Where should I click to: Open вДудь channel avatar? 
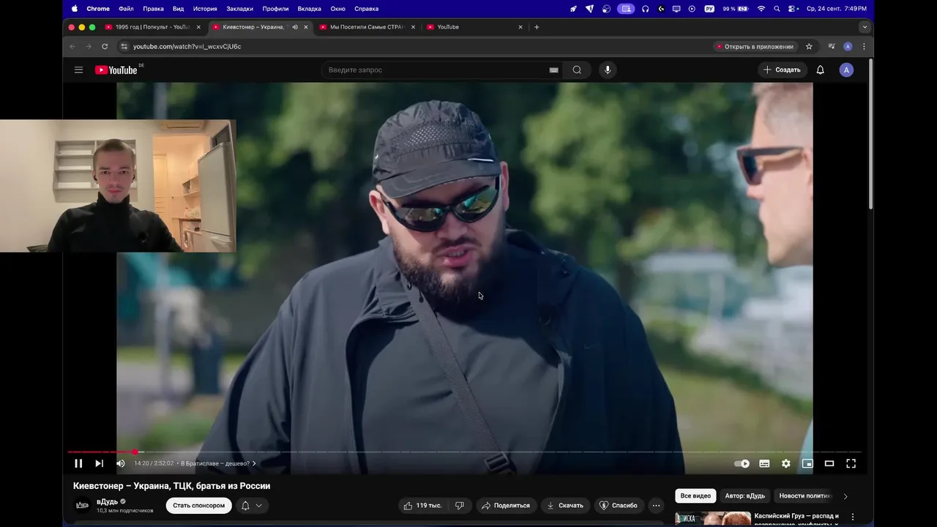tap(83, 505)
